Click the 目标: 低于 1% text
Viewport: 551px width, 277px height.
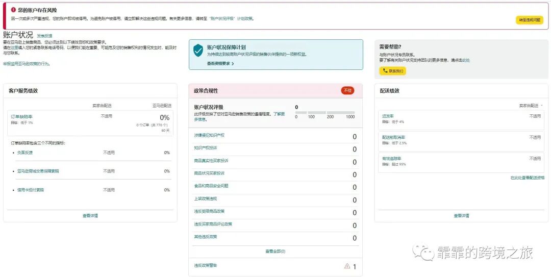[22, 122]
